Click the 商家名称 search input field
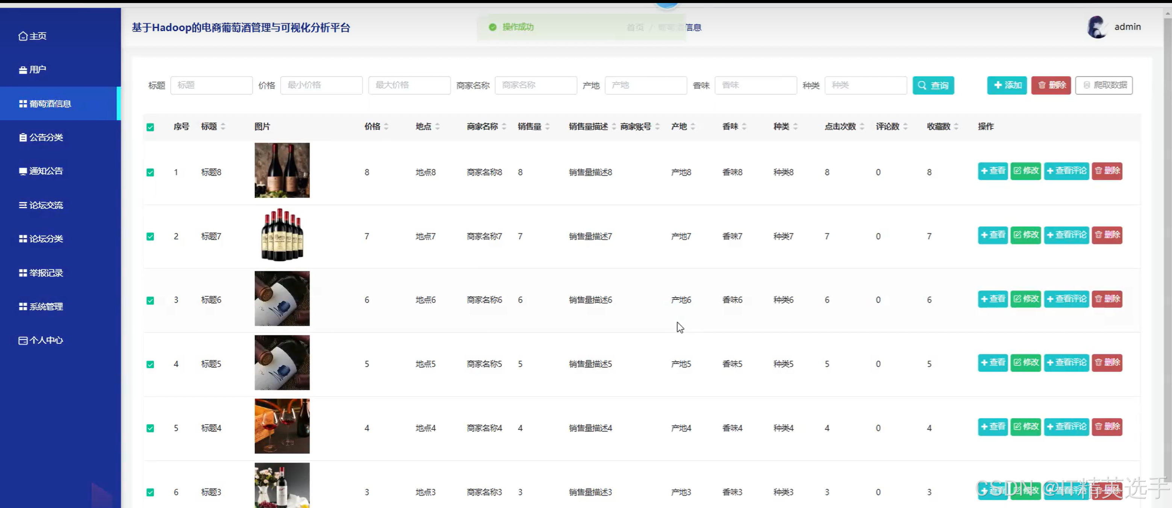The image size is (1172, 508). coord(536,86)
